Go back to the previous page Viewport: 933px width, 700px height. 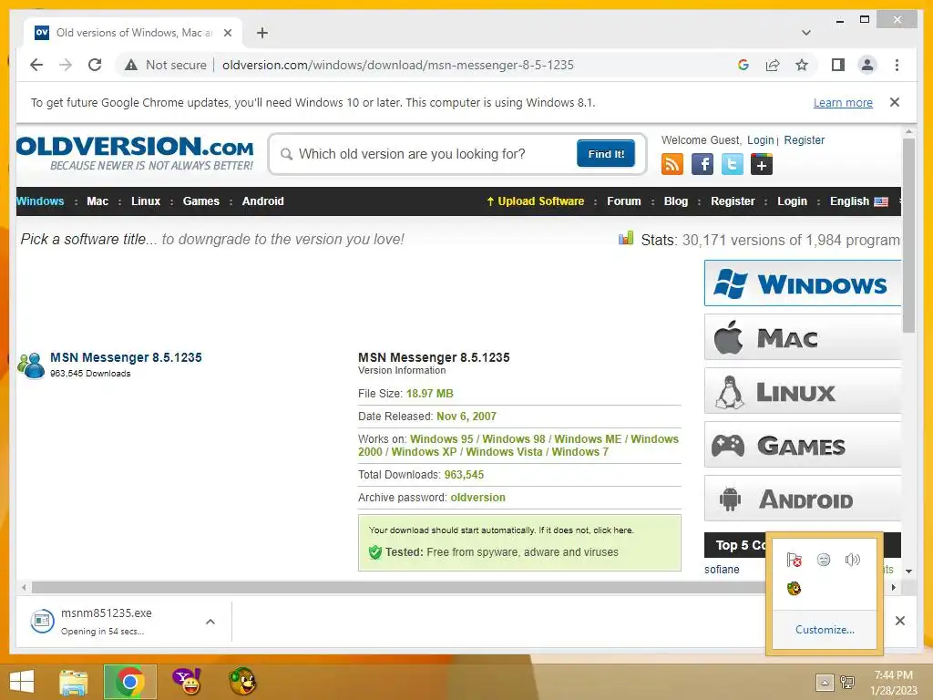(x=36, y=65)
